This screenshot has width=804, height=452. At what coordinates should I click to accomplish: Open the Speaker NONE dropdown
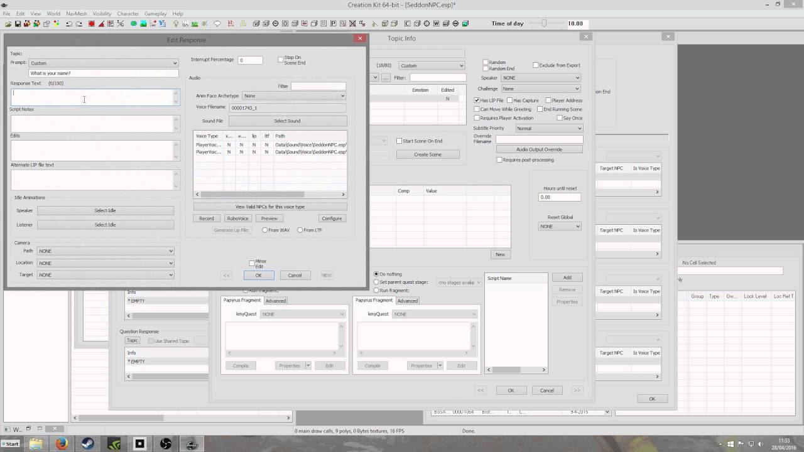[541, 78]
